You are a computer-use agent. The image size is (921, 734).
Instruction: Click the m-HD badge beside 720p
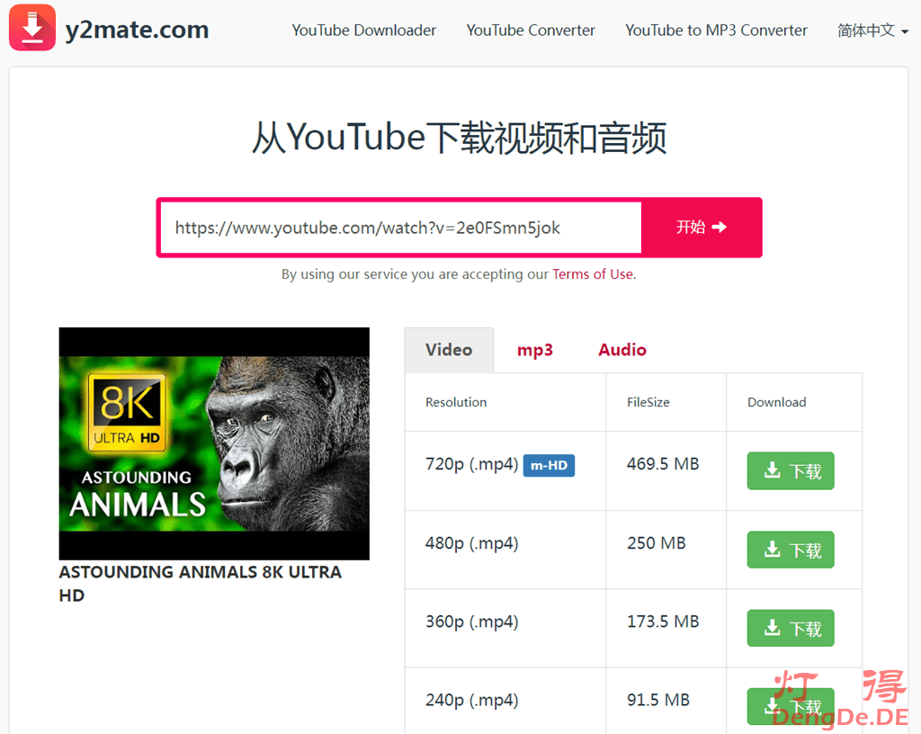pos(549,465)
